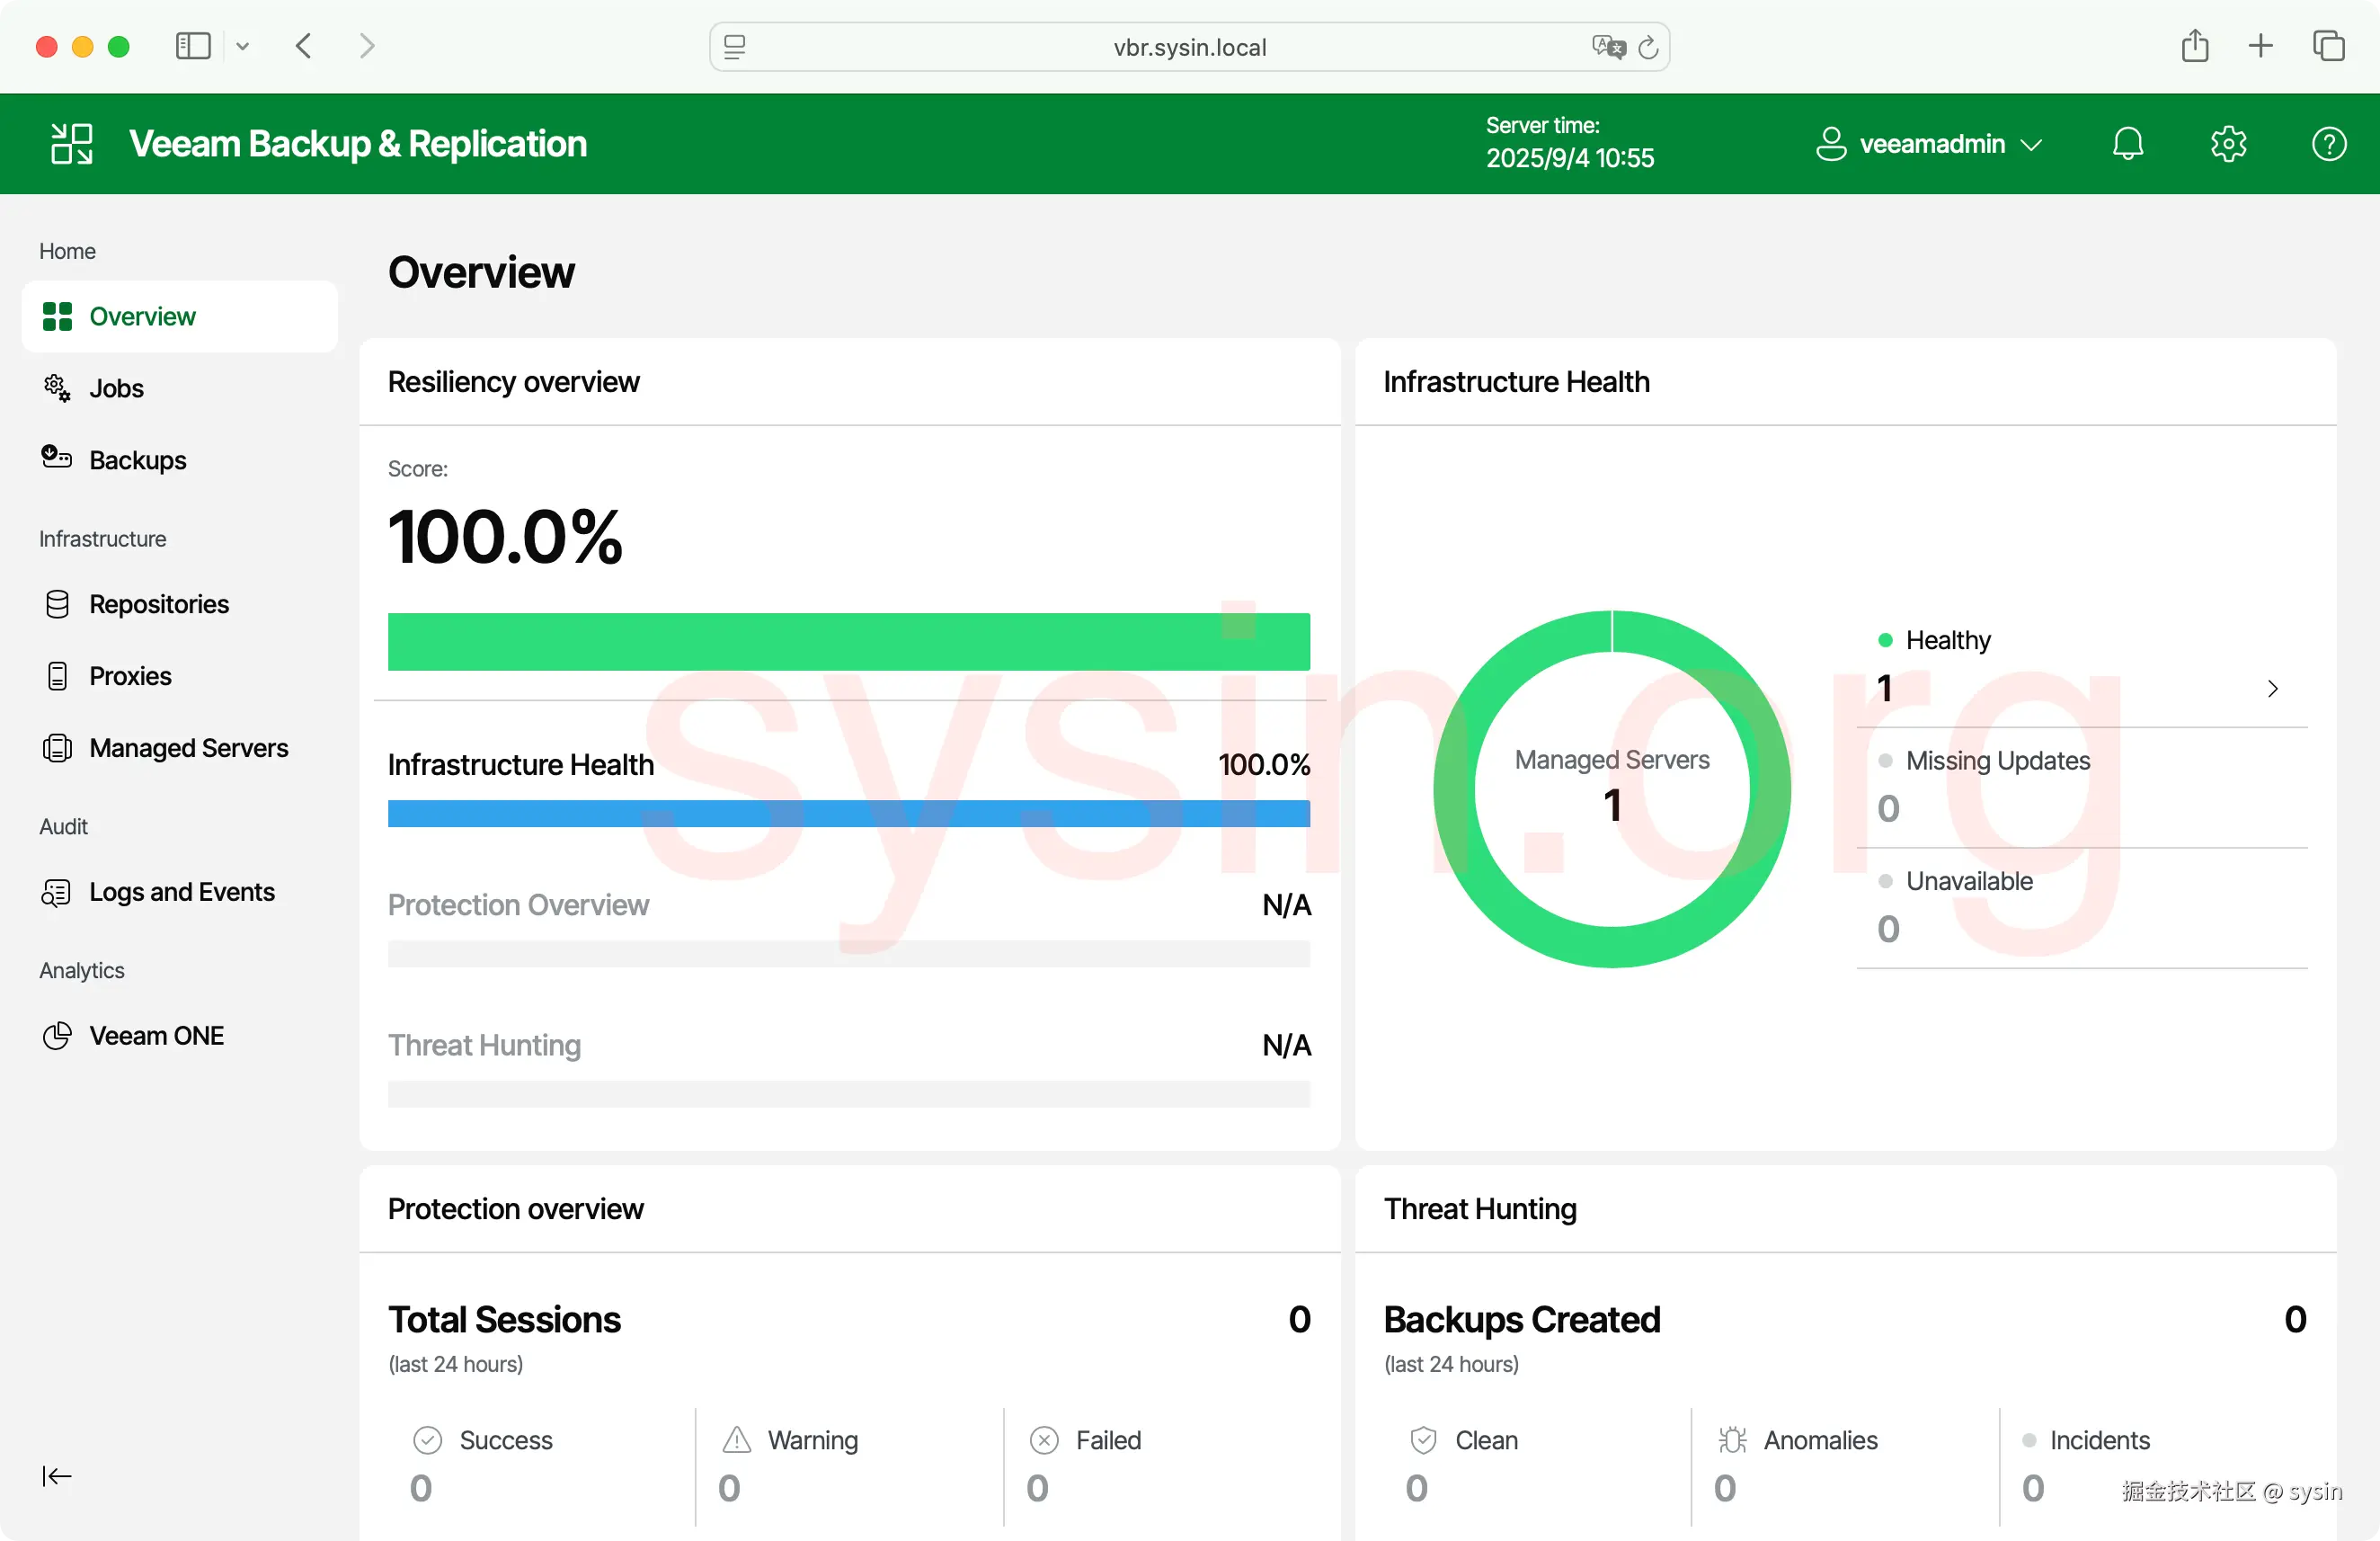The width and height of the screenshot is (2380, 1541).
Task: Open Safari tab overview icon
Action: [x=2328, y=46]
